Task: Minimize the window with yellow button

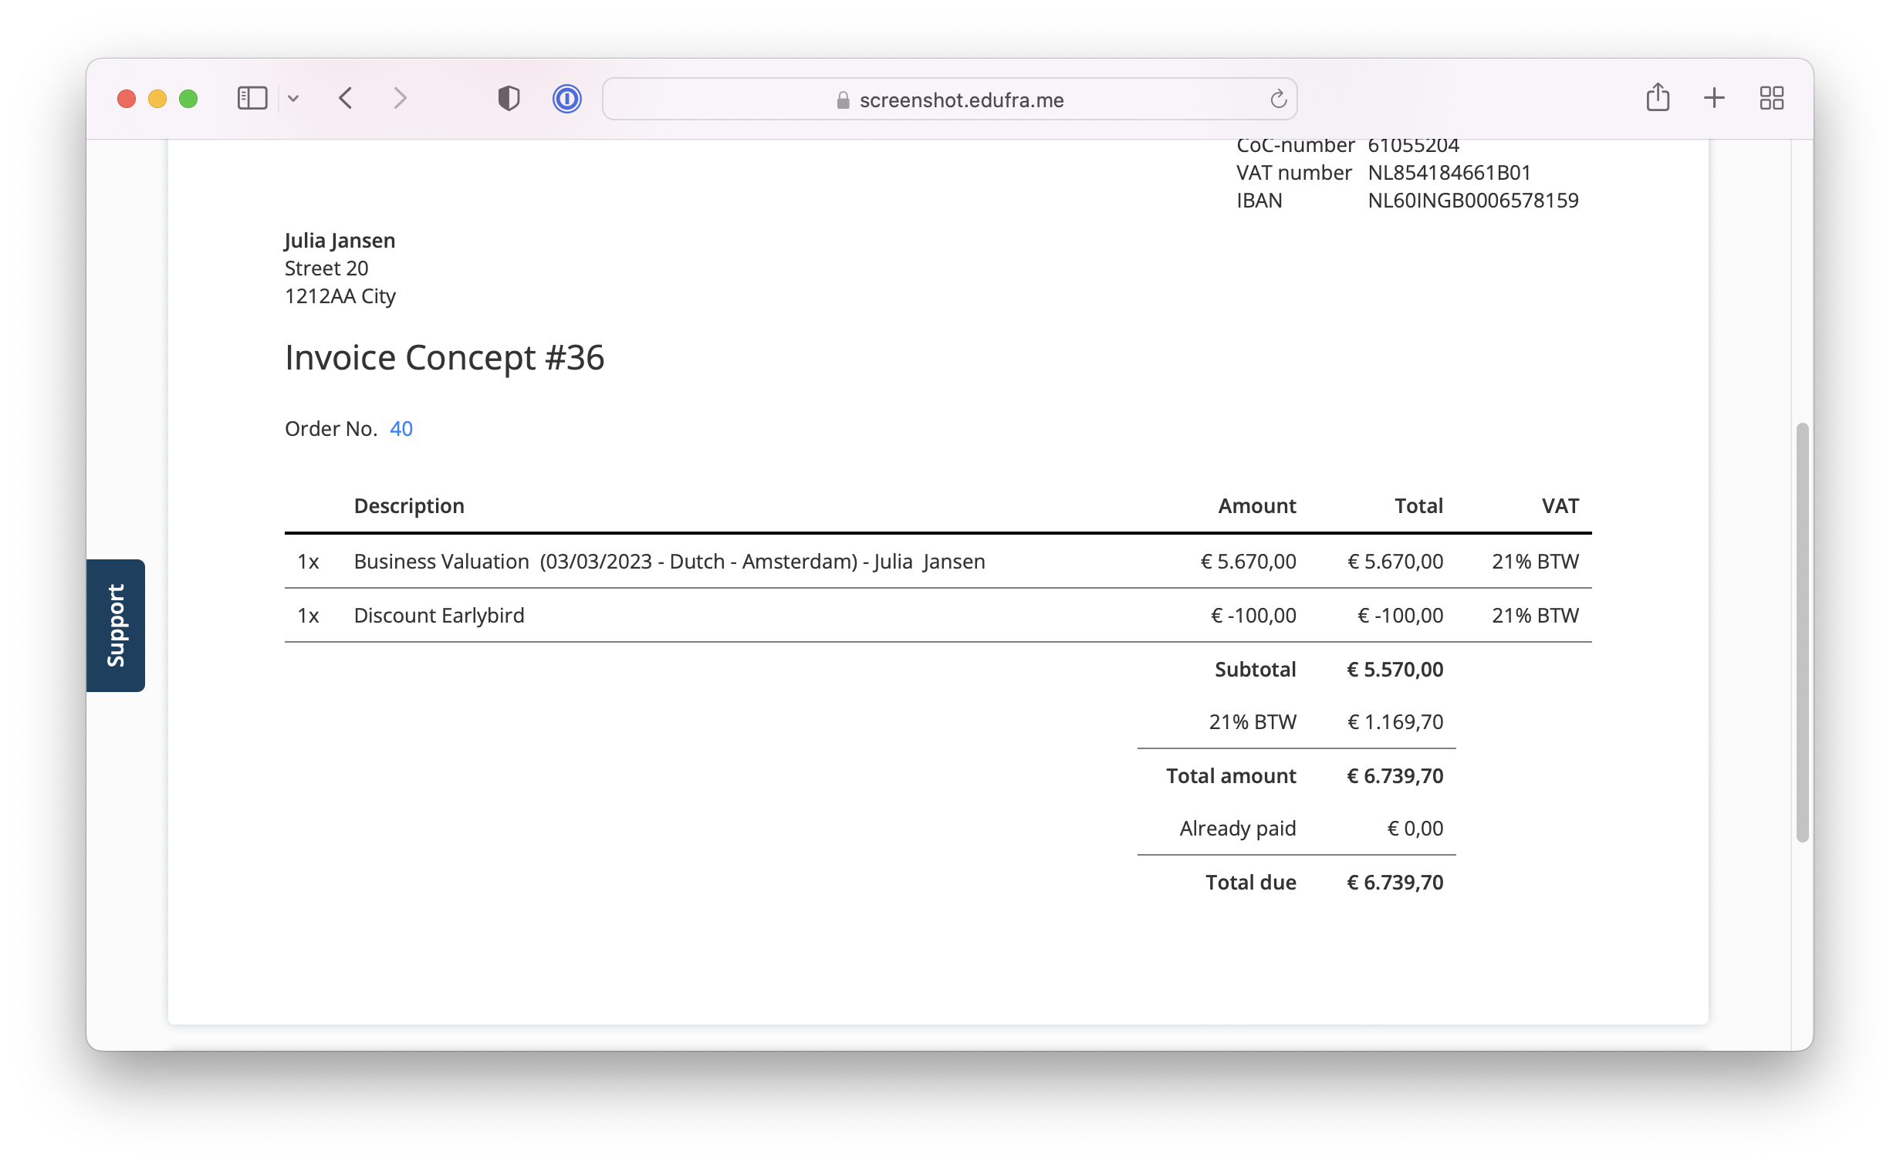Action: 157,99
